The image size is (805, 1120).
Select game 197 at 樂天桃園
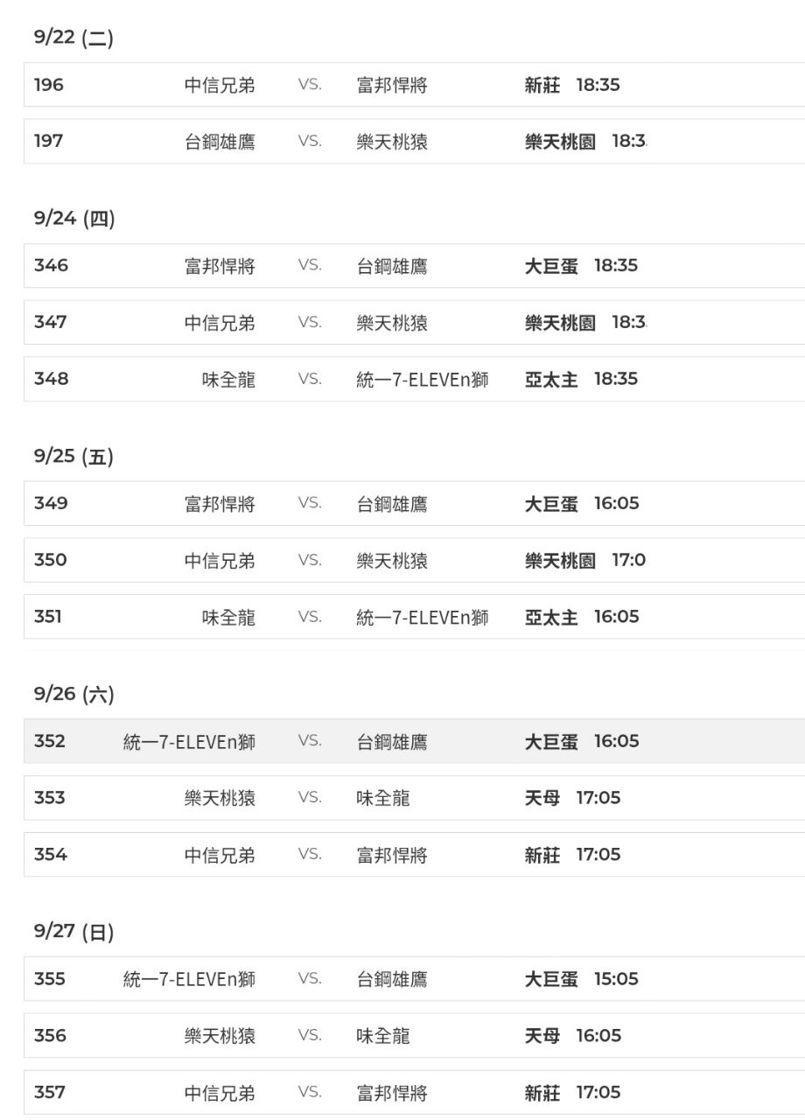click(x=415, y=142)
